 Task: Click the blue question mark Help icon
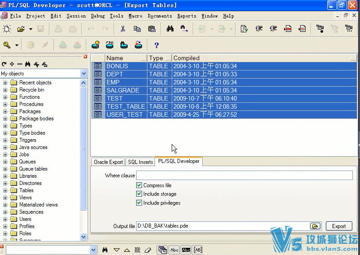(x=156, y=45)
